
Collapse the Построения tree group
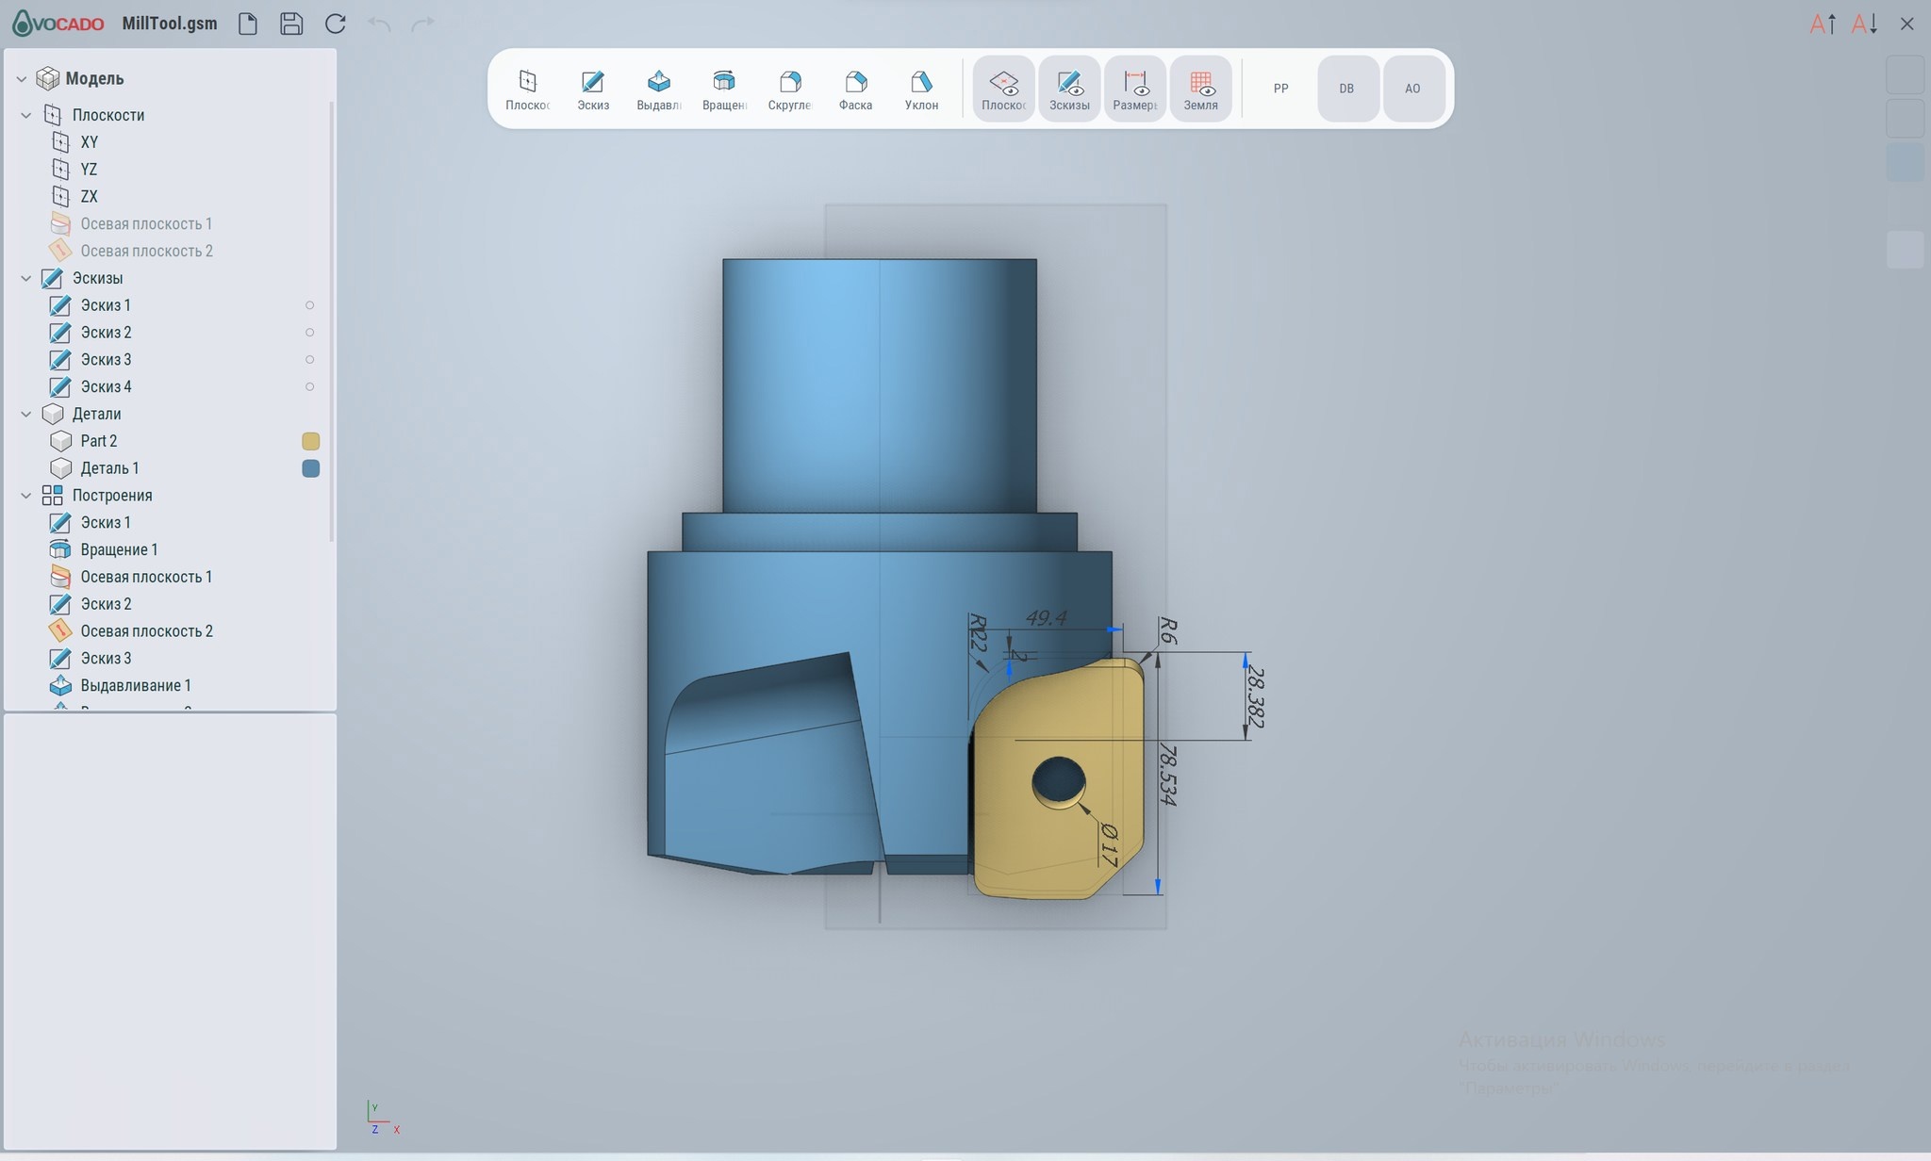[26, 496]
